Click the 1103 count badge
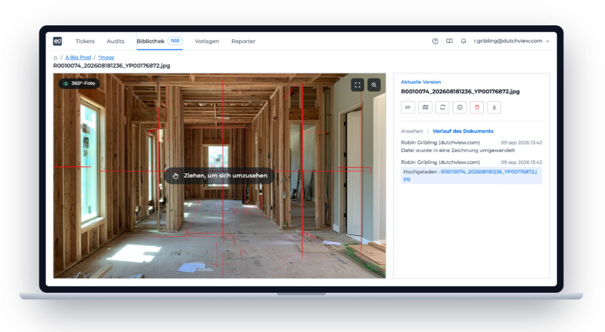The image size is (605, 332). point(175,41)
